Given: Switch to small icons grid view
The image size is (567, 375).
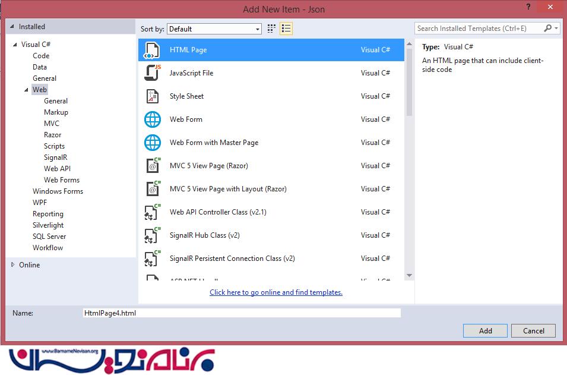Looking at the screenshot, I should click(x=271, y=29).
